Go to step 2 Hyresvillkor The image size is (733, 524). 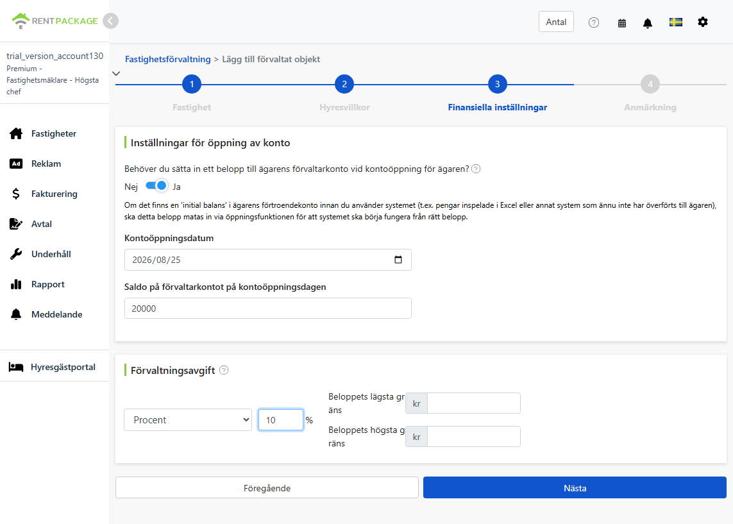tap(344, 84)
